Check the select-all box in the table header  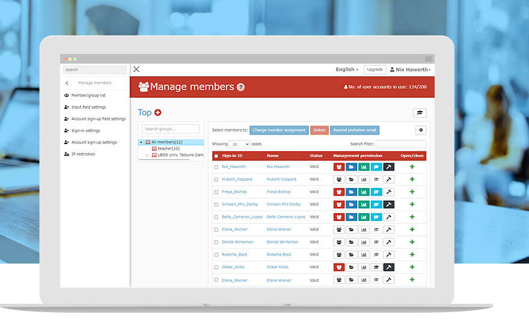[216, 156]
